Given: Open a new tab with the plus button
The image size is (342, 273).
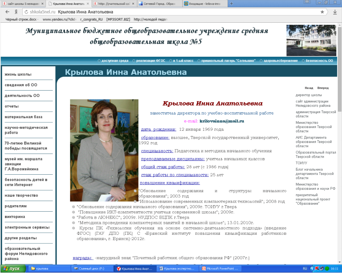Looking at the screenshot, I should point(232,4).
